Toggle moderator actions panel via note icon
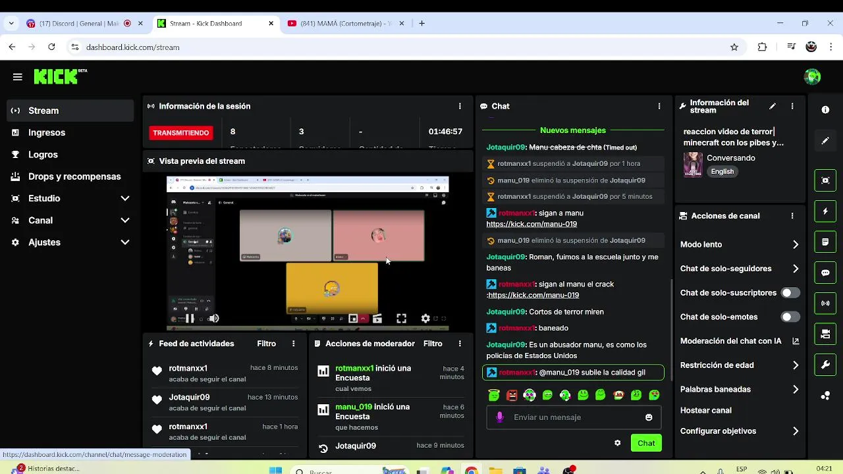The image size is (843, 474). (x=825, y=242)
